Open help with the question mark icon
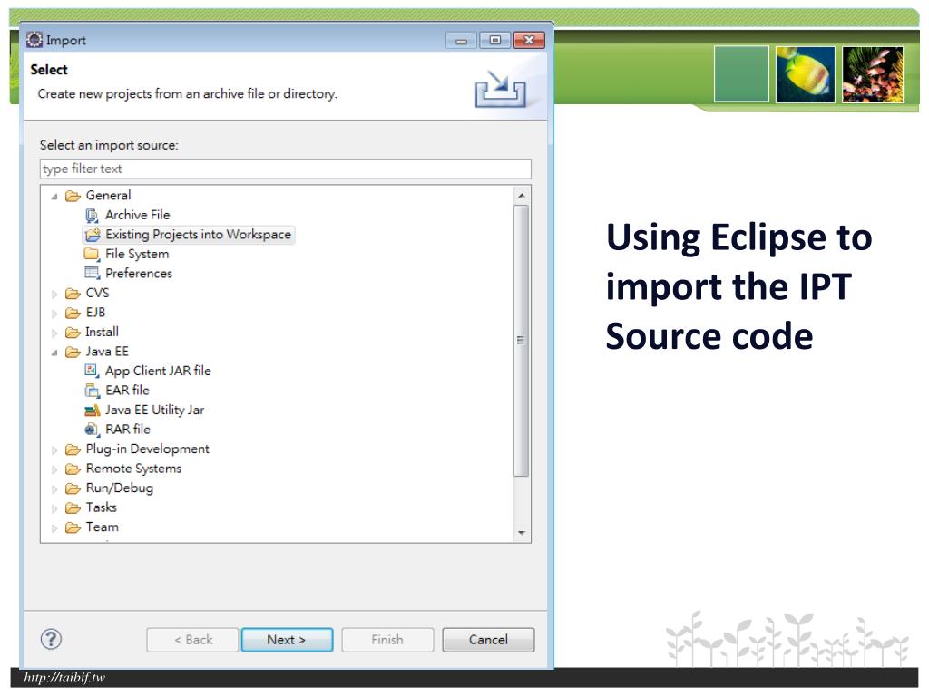 51,639
